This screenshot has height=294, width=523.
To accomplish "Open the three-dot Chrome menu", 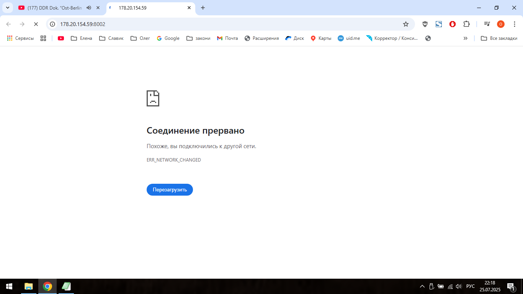I will tap(515, 24).
